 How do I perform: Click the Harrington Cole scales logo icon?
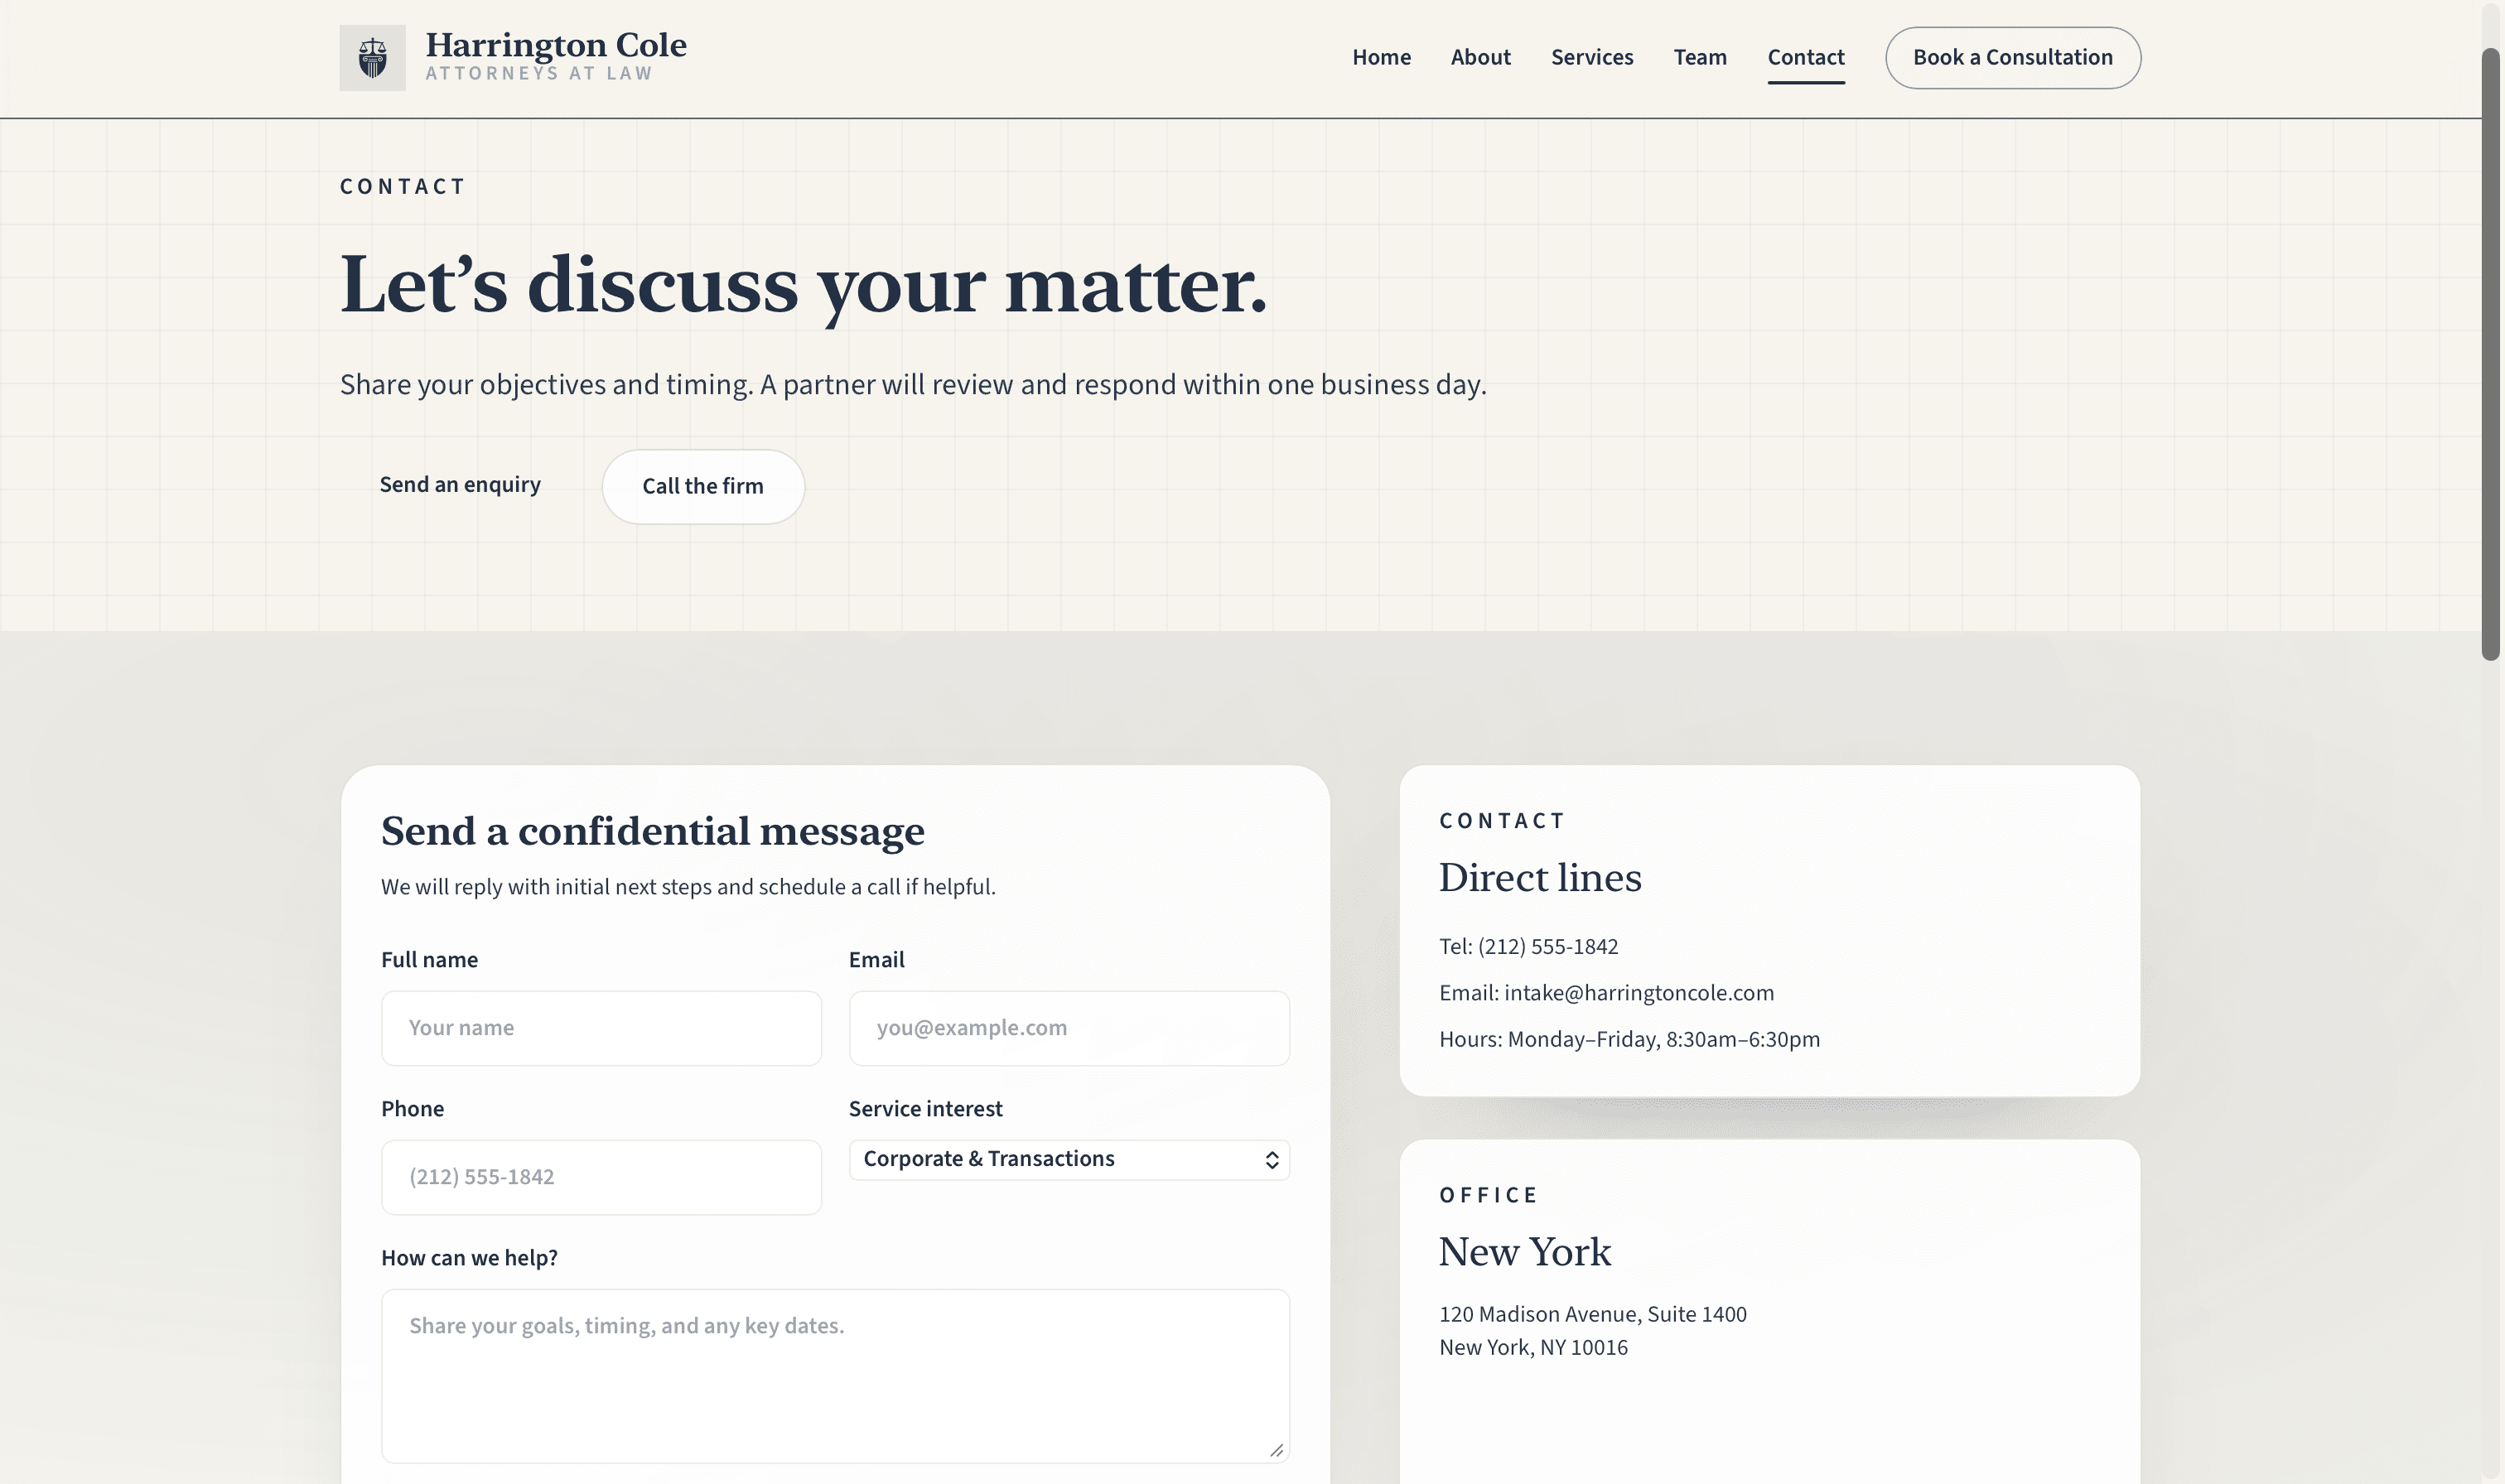tap(371, 57)
